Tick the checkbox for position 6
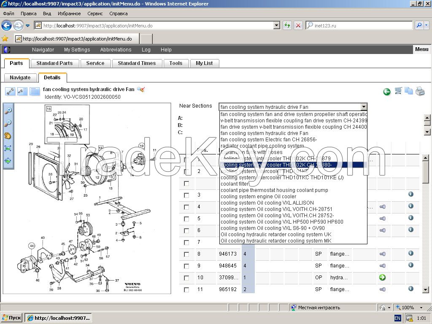 186,231
